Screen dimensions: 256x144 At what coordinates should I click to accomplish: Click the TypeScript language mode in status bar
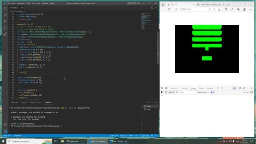(x=145, y=136)
